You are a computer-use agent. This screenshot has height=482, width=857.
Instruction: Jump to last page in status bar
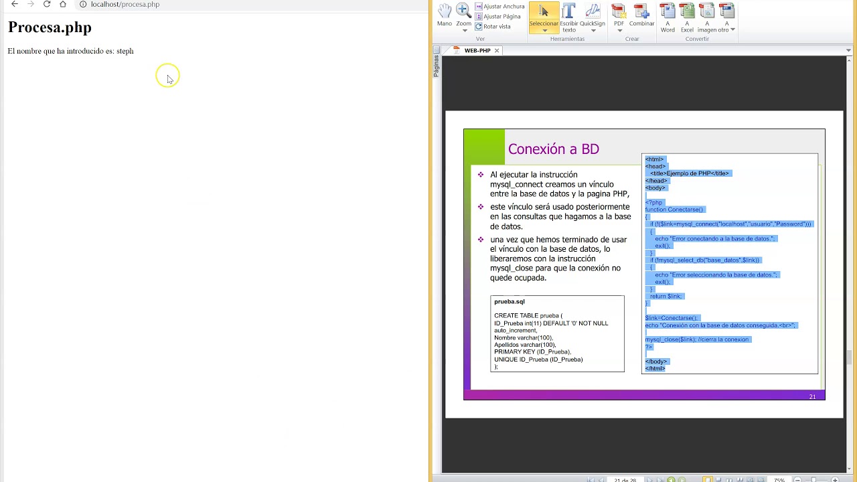click(660, 480)
